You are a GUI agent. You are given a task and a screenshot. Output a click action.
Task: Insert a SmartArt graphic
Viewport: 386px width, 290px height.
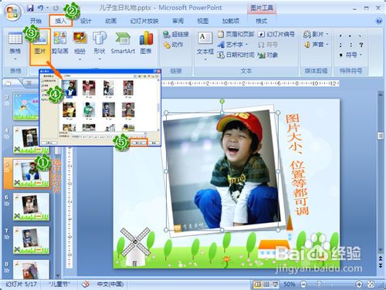(123, 42)
